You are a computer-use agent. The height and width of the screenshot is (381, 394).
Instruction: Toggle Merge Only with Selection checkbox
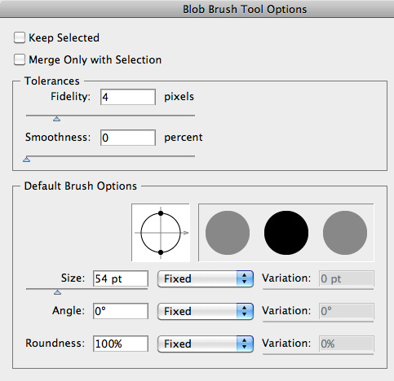pos(20,59)
